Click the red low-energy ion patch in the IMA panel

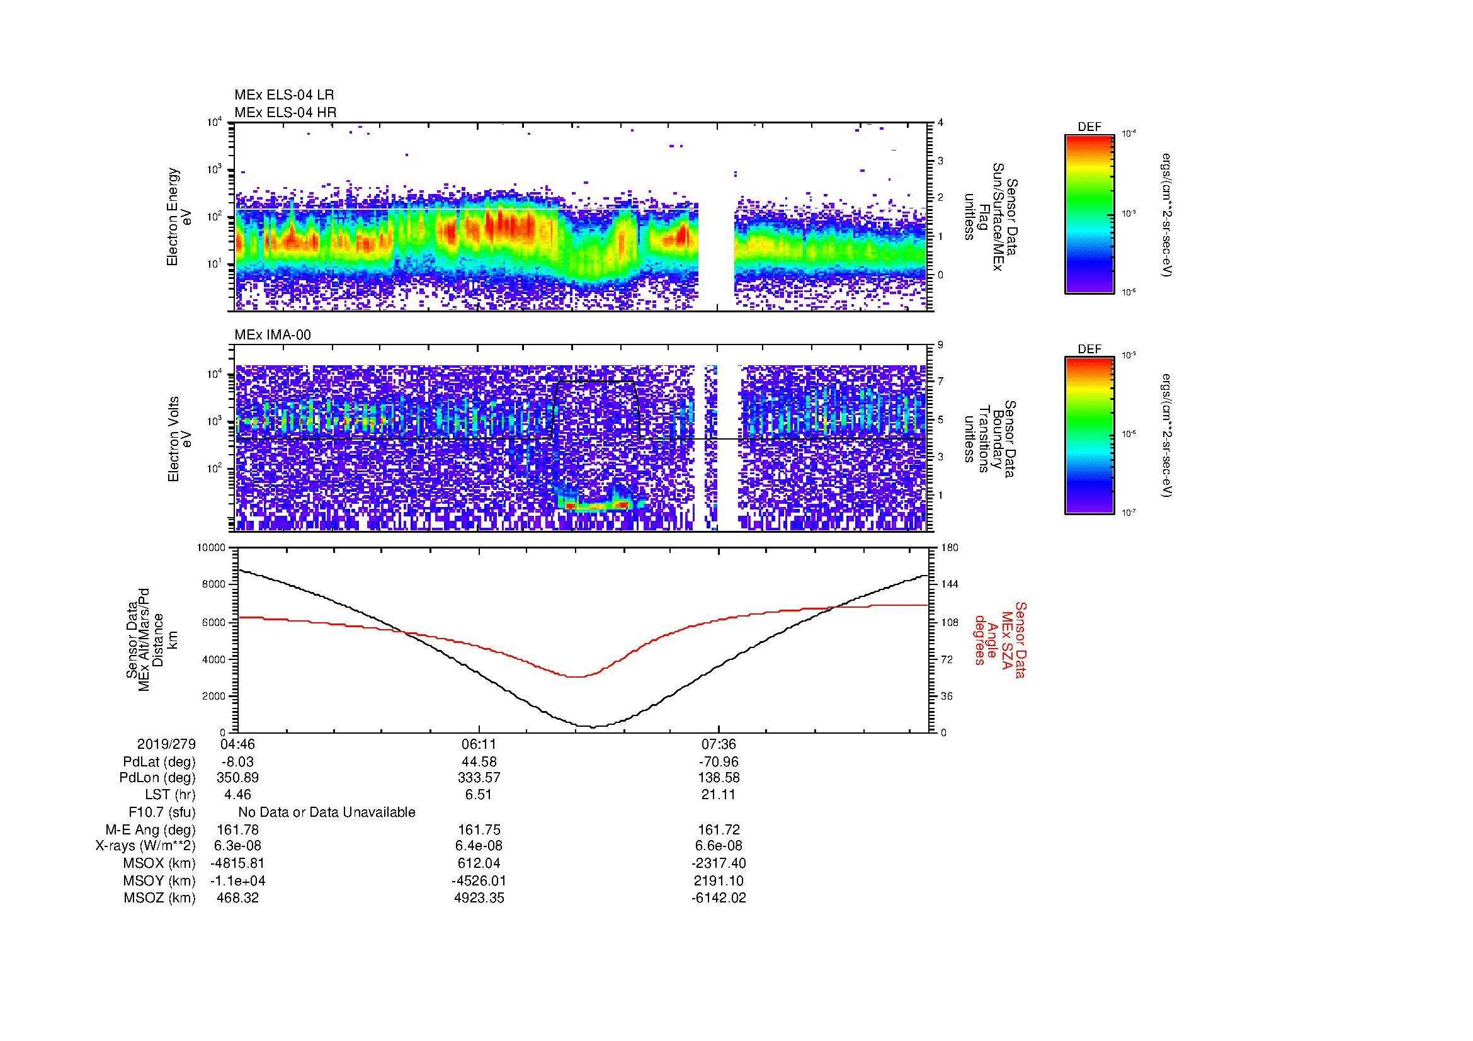[596, 506]
